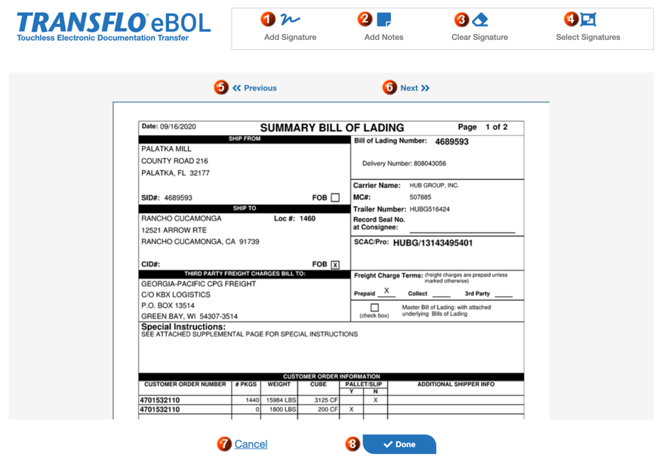Click the SCAC/Pro value HUBG/13143495401

click(433, 243)
